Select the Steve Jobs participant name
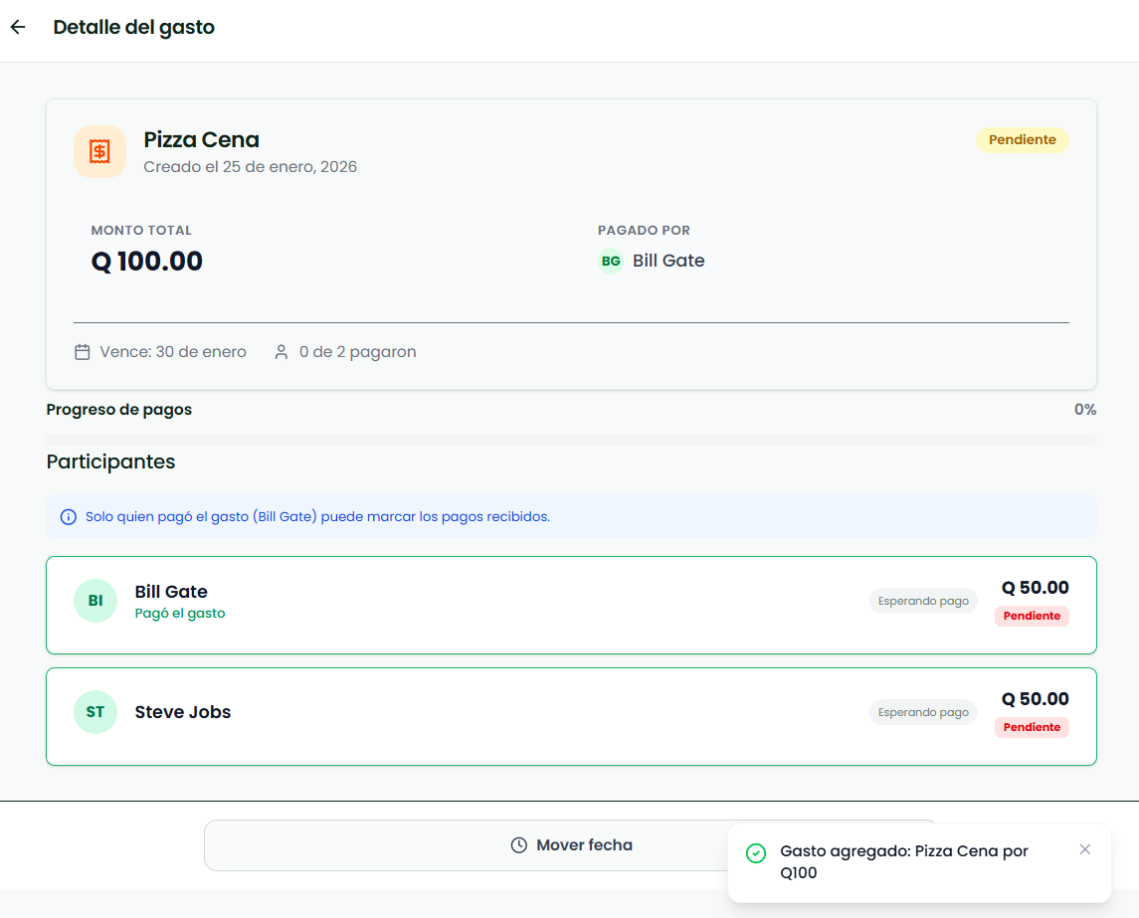Viewport: 1139px width, 918px height. pos(183,712)
